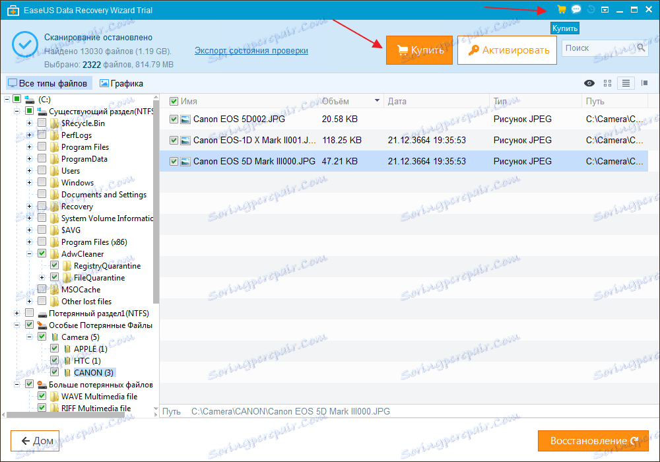Click the AdwCleaner folder icon
The image size is (660, 462).
tap(54, 254)
